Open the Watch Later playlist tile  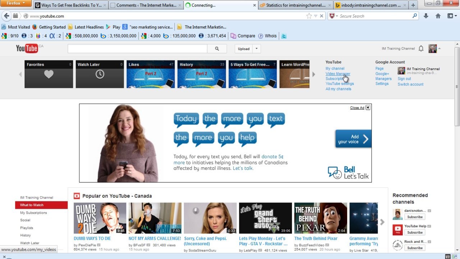[x=100, y=74]
